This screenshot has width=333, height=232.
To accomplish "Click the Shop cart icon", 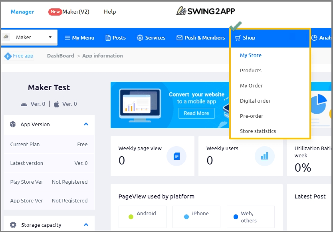I will tap(238, 38).
